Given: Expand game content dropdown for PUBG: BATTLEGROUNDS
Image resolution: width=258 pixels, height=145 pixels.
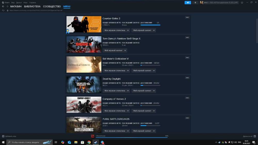Looking at the screenshot, I should (x=144, y=131).
